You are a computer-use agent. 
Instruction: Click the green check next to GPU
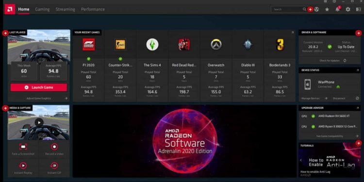pyautogui.click(x=313, y=116)
